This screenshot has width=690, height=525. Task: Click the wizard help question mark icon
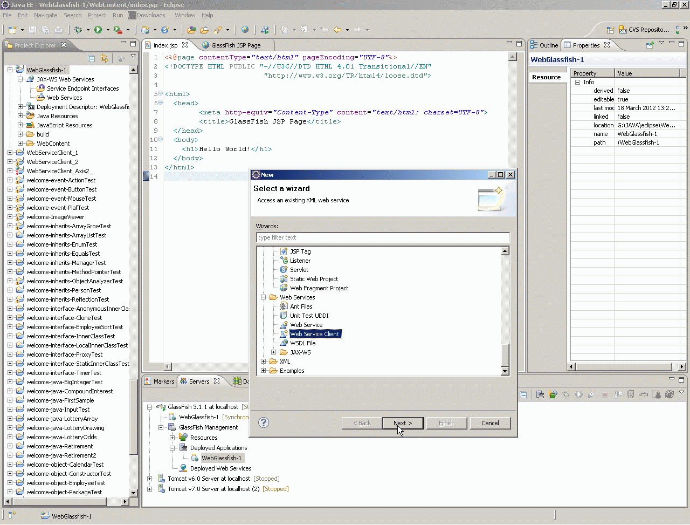click(x=264, y=422)
